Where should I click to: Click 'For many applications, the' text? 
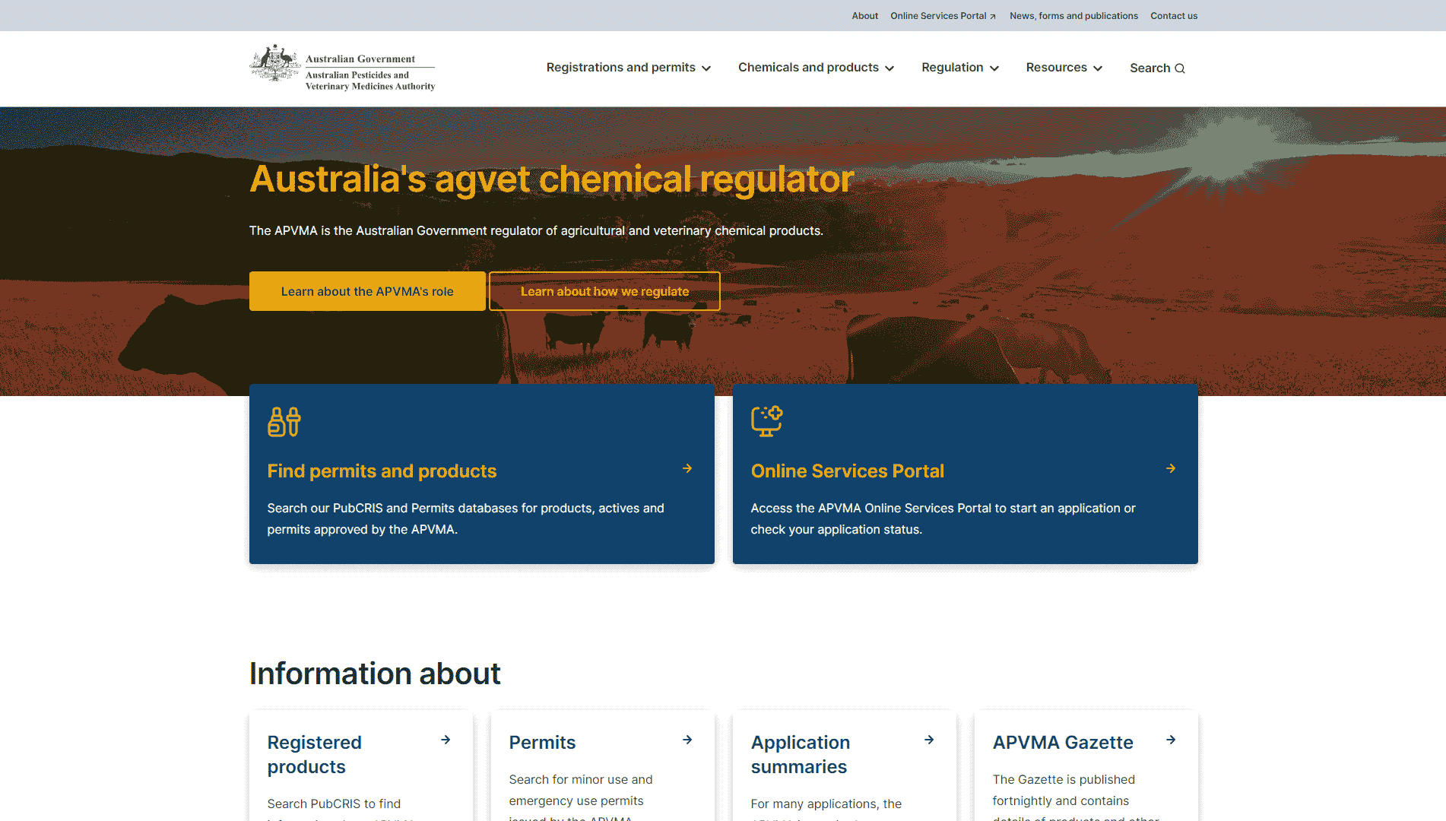pos(826,804)
